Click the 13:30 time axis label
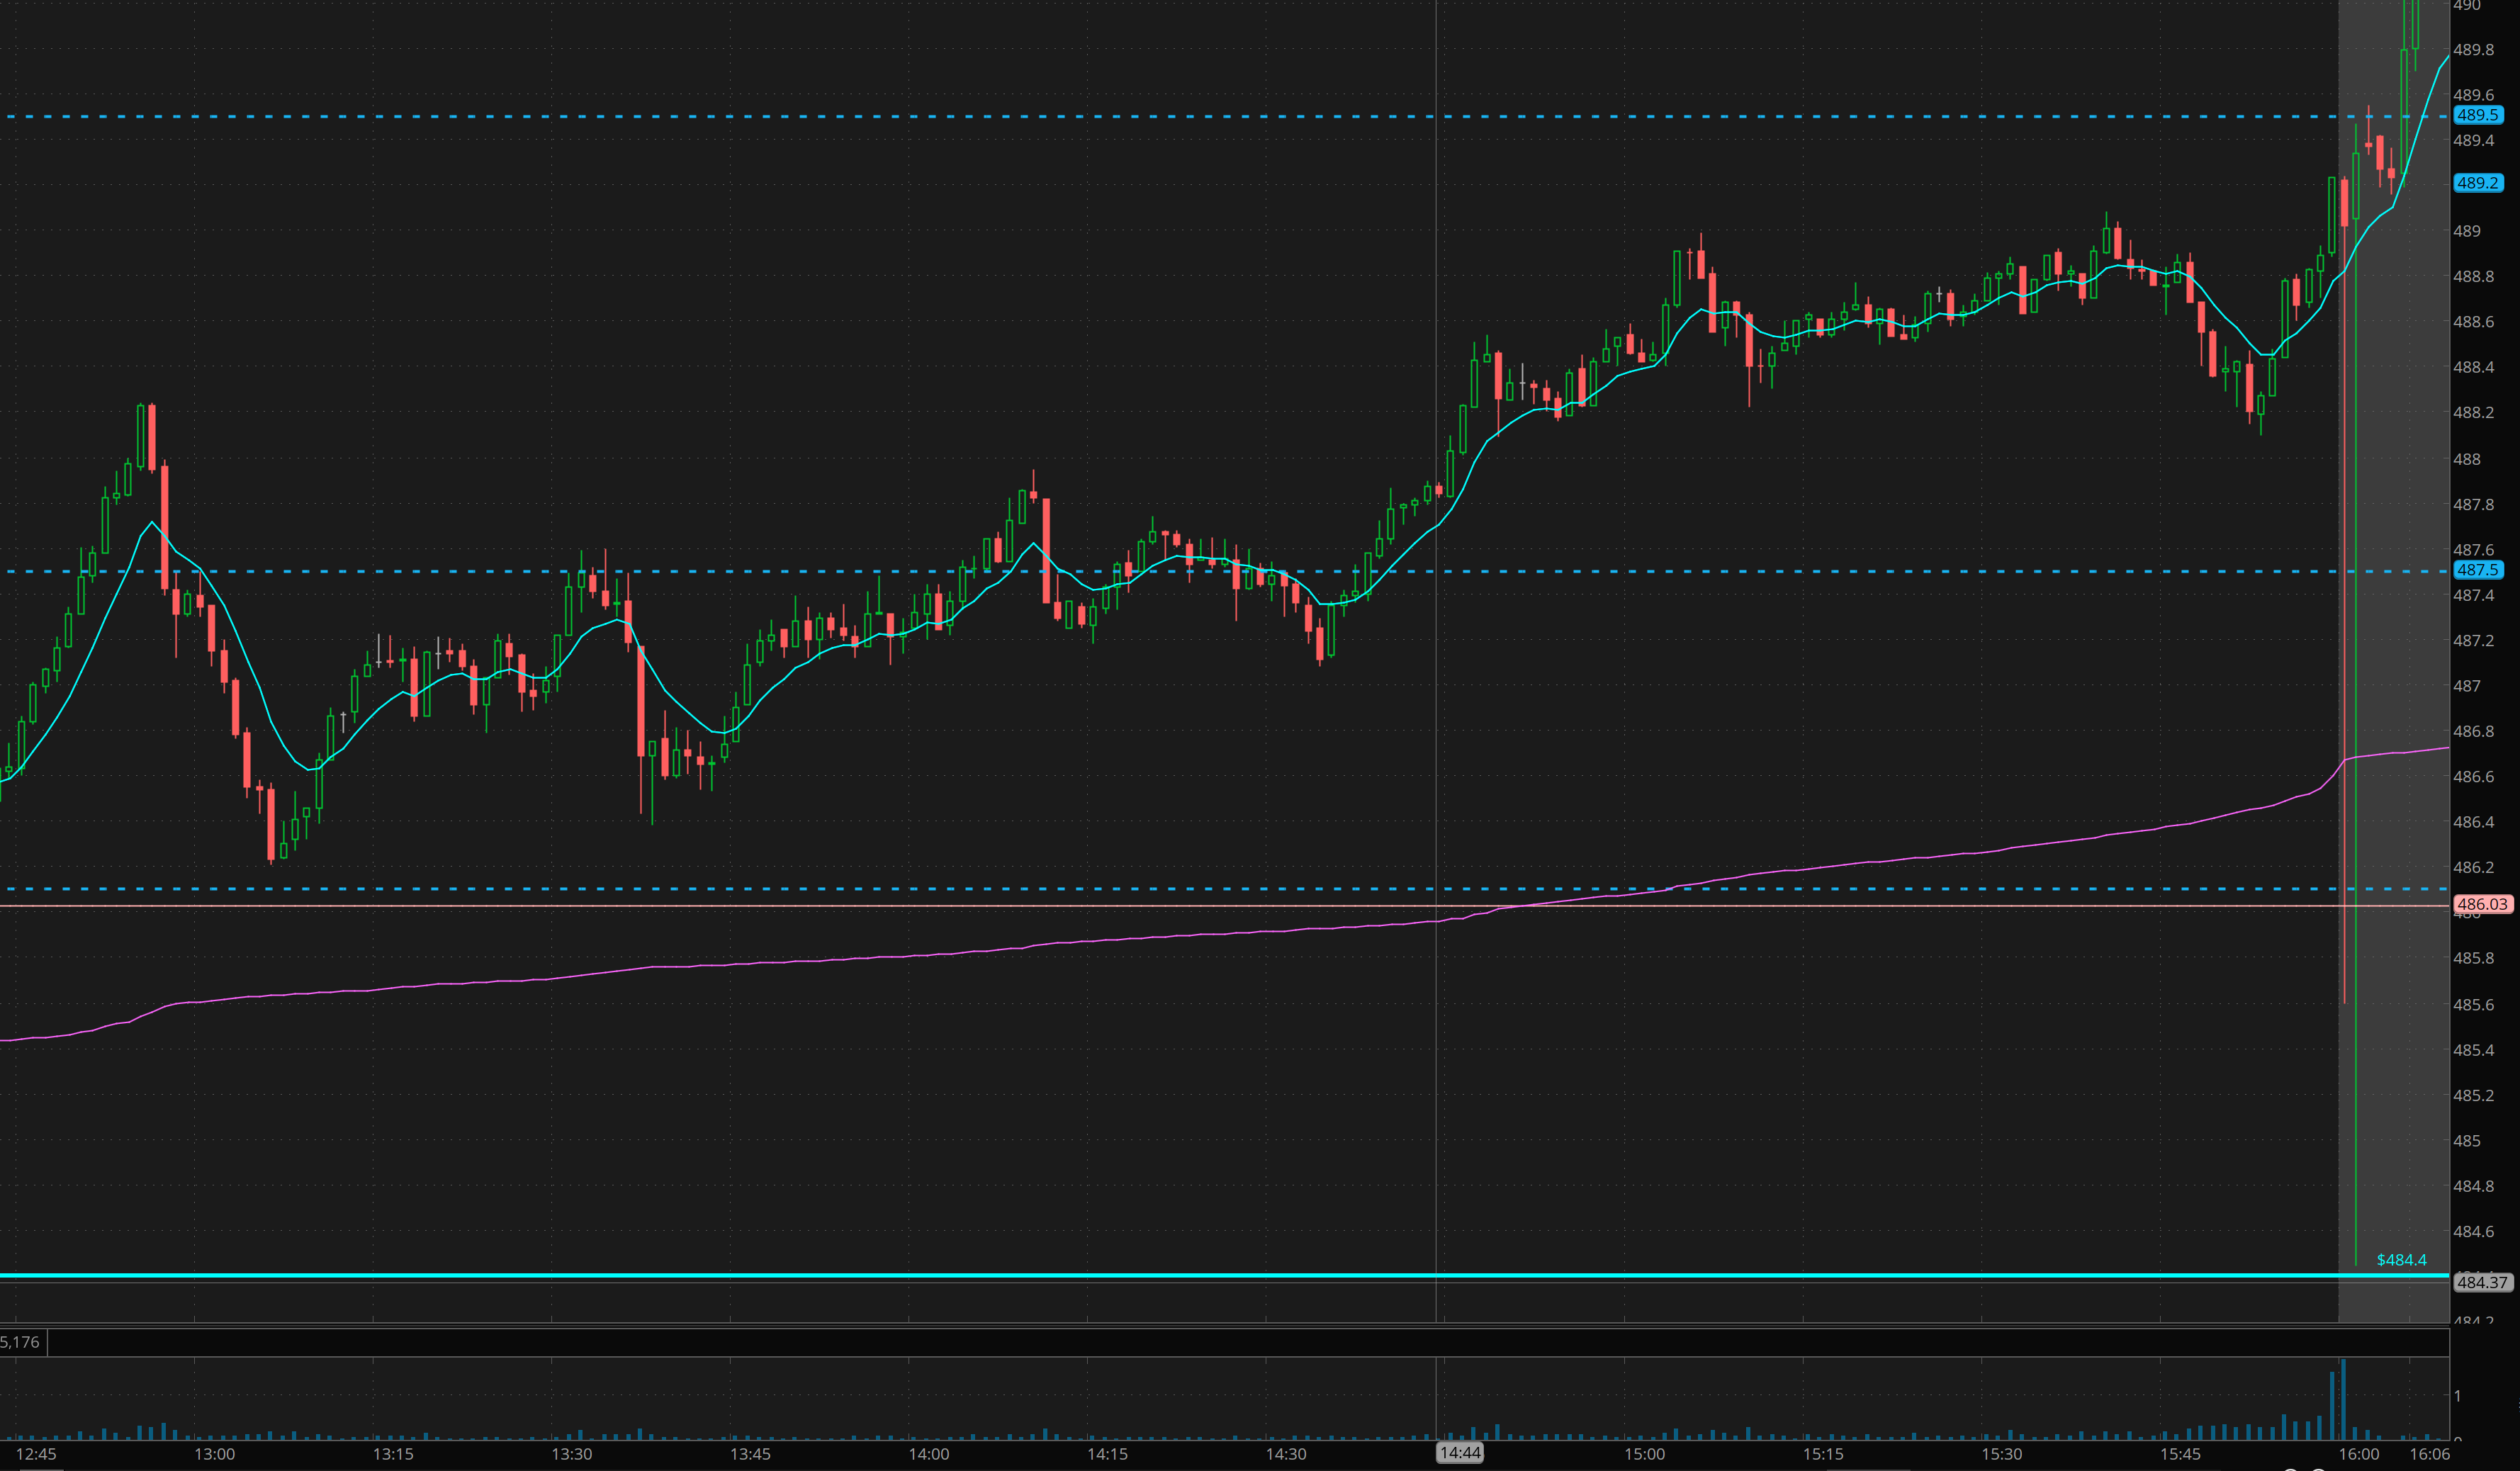 [x=571, y=1454]
